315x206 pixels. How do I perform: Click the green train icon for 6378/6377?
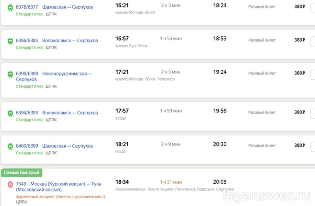click(10, 8)
